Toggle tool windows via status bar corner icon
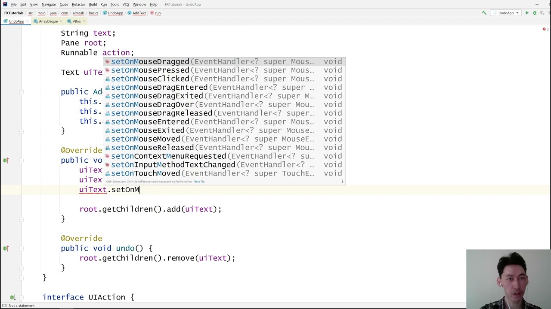Image resolution: width=551 pixels, height=309 pixels. [3, 306]
